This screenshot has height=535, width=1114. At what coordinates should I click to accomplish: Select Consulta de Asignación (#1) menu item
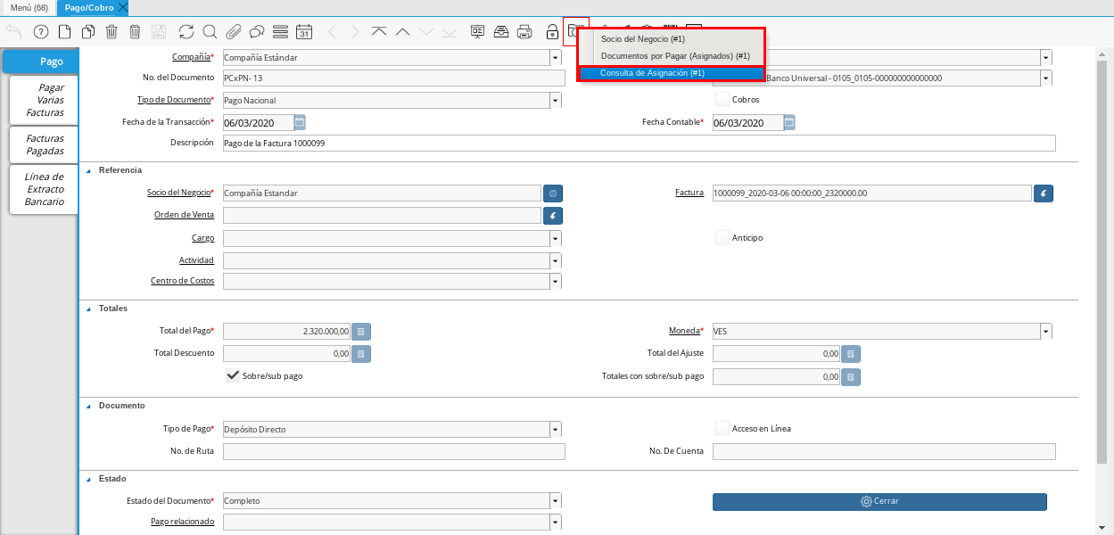coord(671,73)
